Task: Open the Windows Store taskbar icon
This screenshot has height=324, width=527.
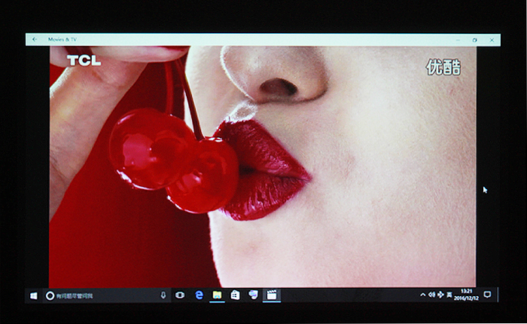Action: click(235, 295)
